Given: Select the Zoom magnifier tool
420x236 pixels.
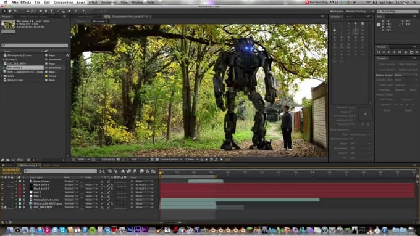Looking at the screenshot, I should pyautogui.click(x=15, y=11).
